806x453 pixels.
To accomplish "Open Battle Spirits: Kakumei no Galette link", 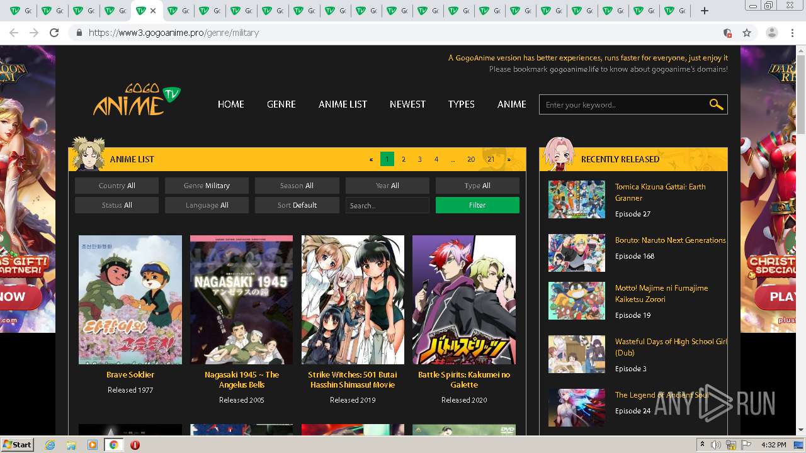I will (464, 379).
